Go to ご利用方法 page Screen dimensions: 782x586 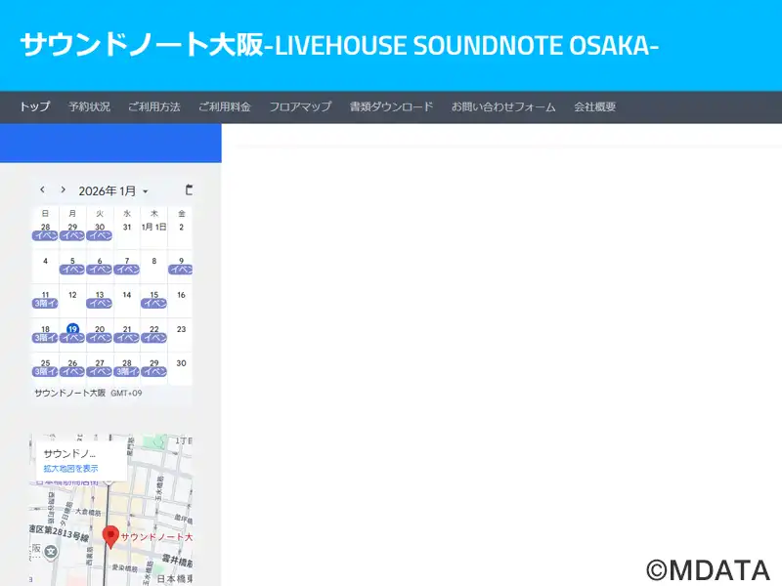tap(153, 106)
